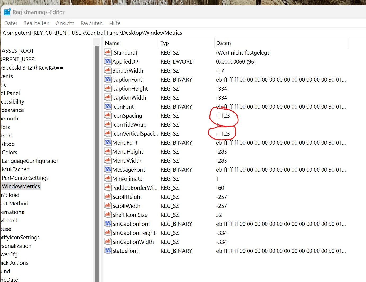Image resolution: width=366 pixels, height=282 pixels.
Task: Select the MenuFont binary value icon
Action: tap(108, 142)
